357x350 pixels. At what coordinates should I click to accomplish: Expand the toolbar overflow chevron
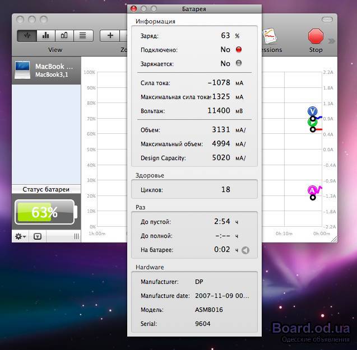[331, 40]
